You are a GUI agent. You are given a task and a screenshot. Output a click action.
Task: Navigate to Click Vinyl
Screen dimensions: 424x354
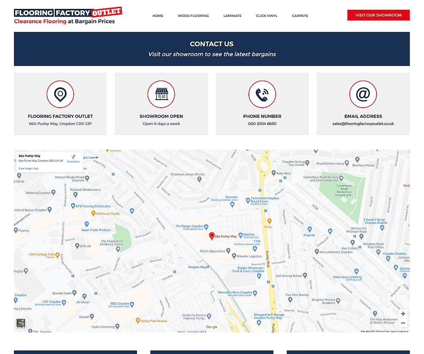click(x=267, y=16)
